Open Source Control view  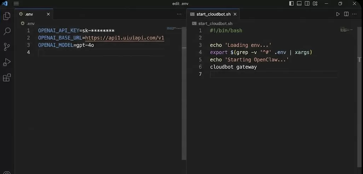(x=7, y=47)
